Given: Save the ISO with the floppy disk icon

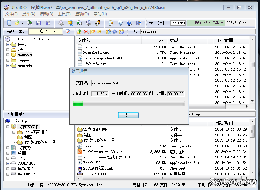Looking at the screenshot, I should click(x=39, y=23).
